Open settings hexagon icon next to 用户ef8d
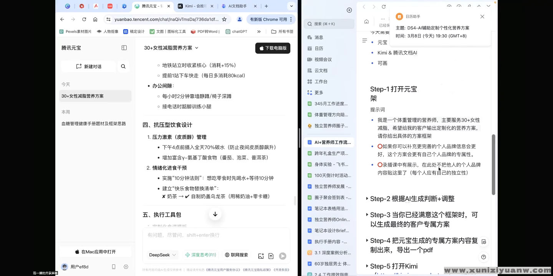Screen dimensions: 553x276 click(126, 267)
